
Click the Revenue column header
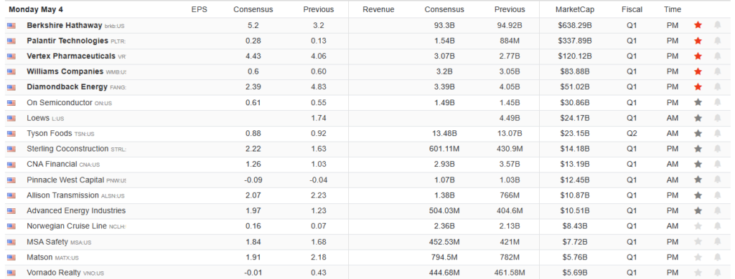click(378, 9)
